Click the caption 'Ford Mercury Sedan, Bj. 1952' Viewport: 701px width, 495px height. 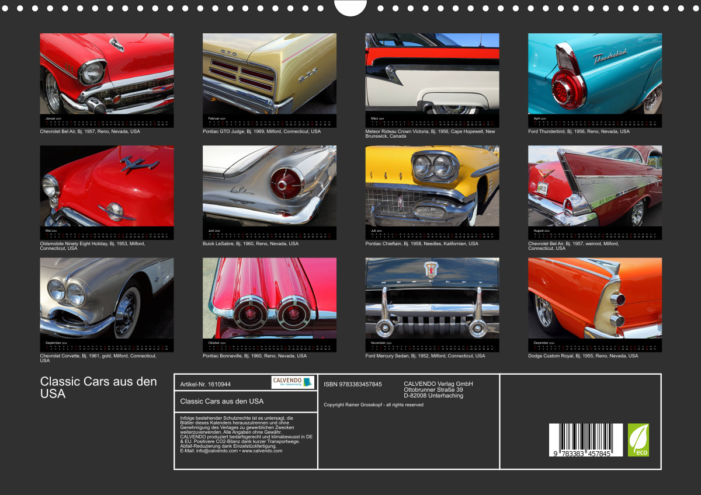coord(425,355)
